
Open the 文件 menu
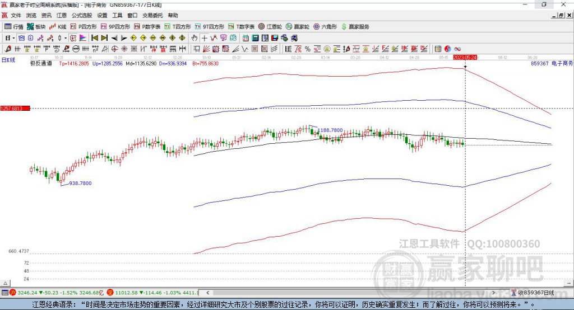tap(16, 15)
